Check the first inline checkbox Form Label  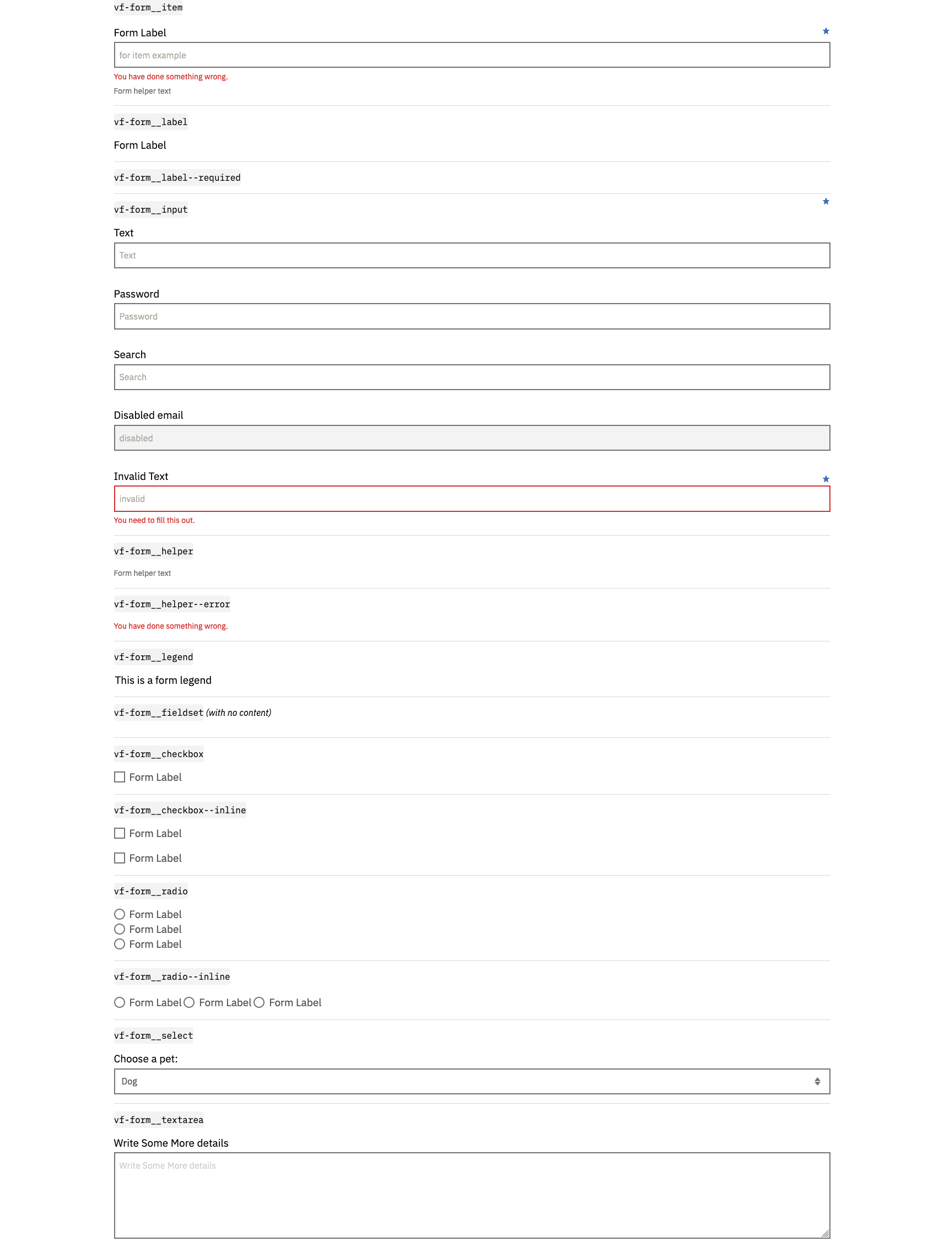point(119,833)
